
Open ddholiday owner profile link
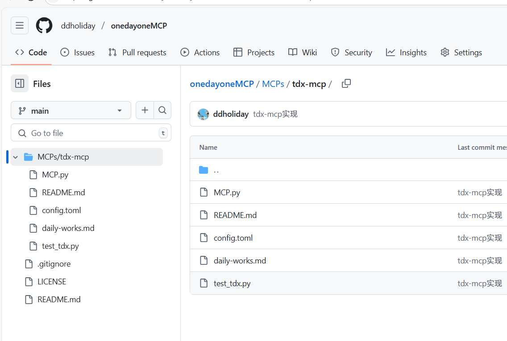click(78, 26)
